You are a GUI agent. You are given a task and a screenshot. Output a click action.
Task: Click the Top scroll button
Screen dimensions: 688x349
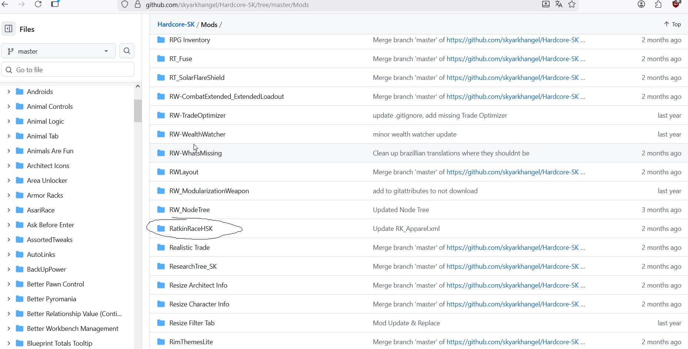coord(672,24)
